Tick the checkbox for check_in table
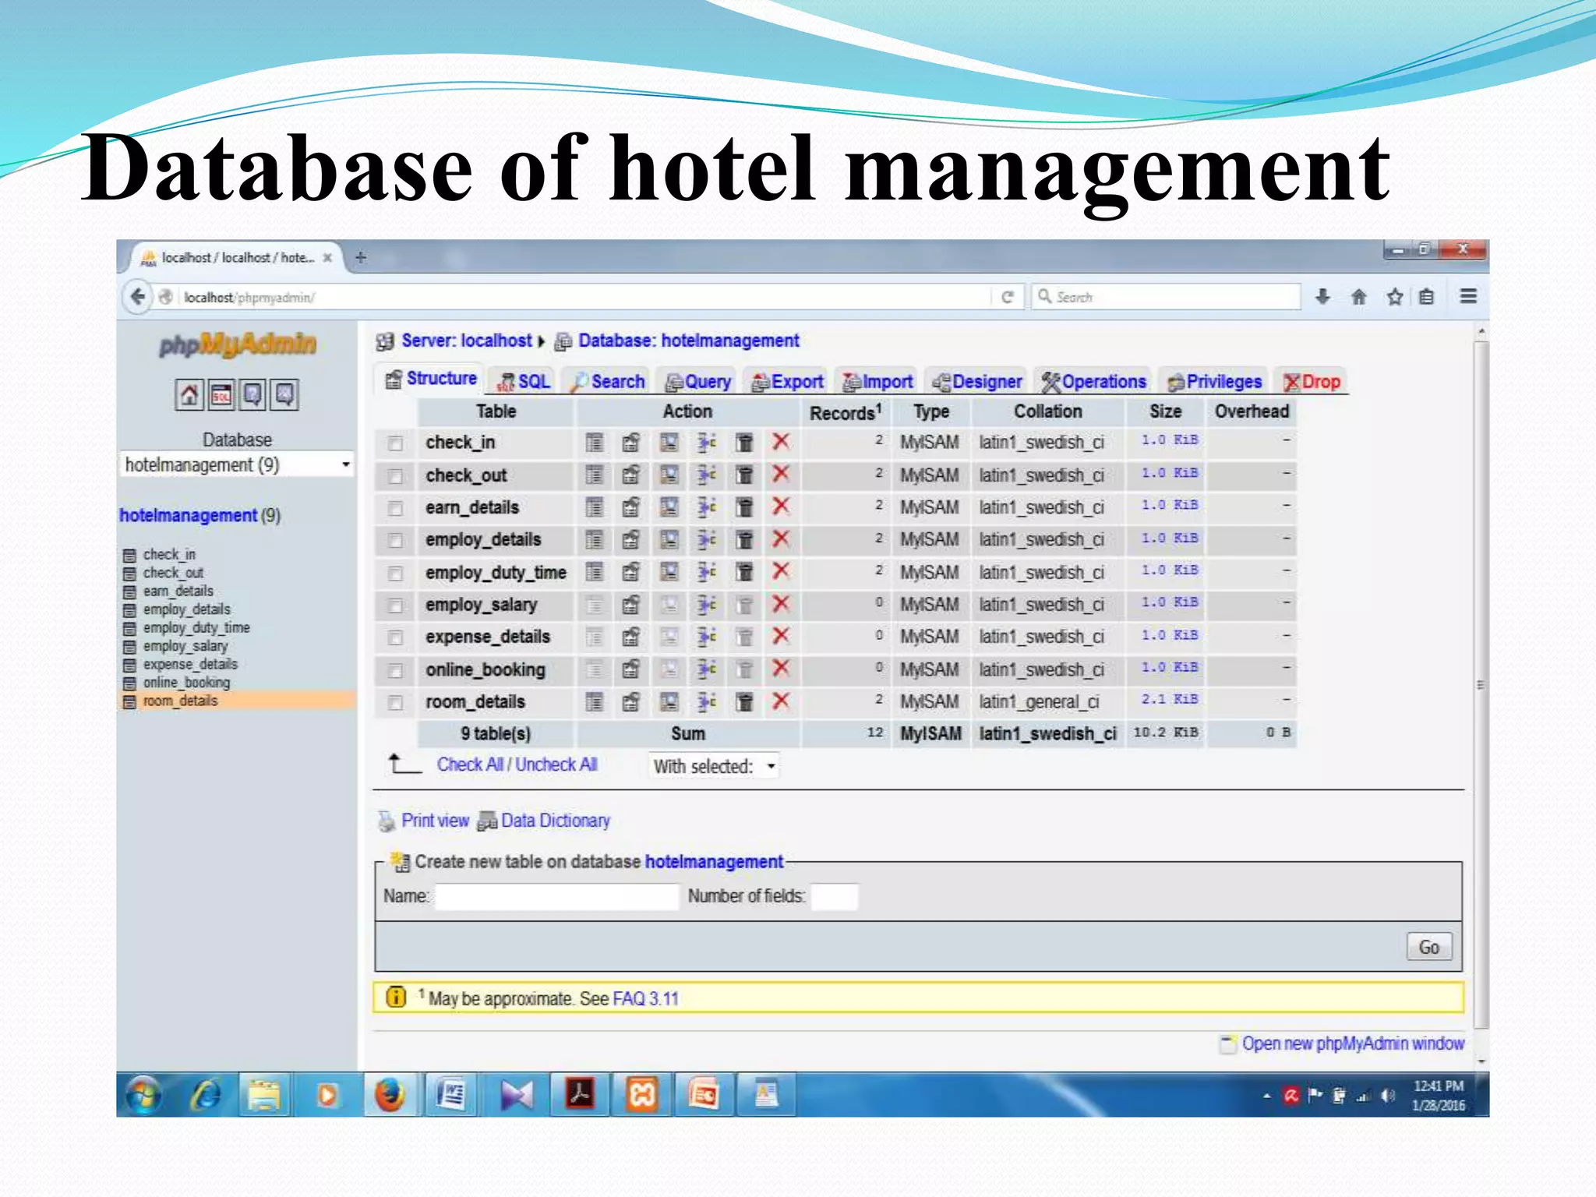The height and width of the screenshot is (1197, 1596). pyautogui.click(x=396, y=443)
